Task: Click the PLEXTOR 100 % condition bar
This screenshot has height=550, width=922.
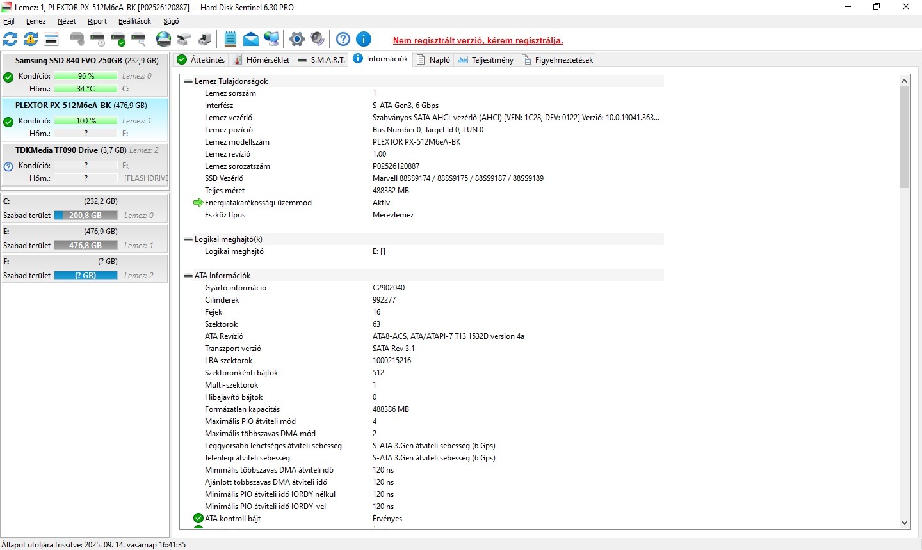Action: click(86, 121)
